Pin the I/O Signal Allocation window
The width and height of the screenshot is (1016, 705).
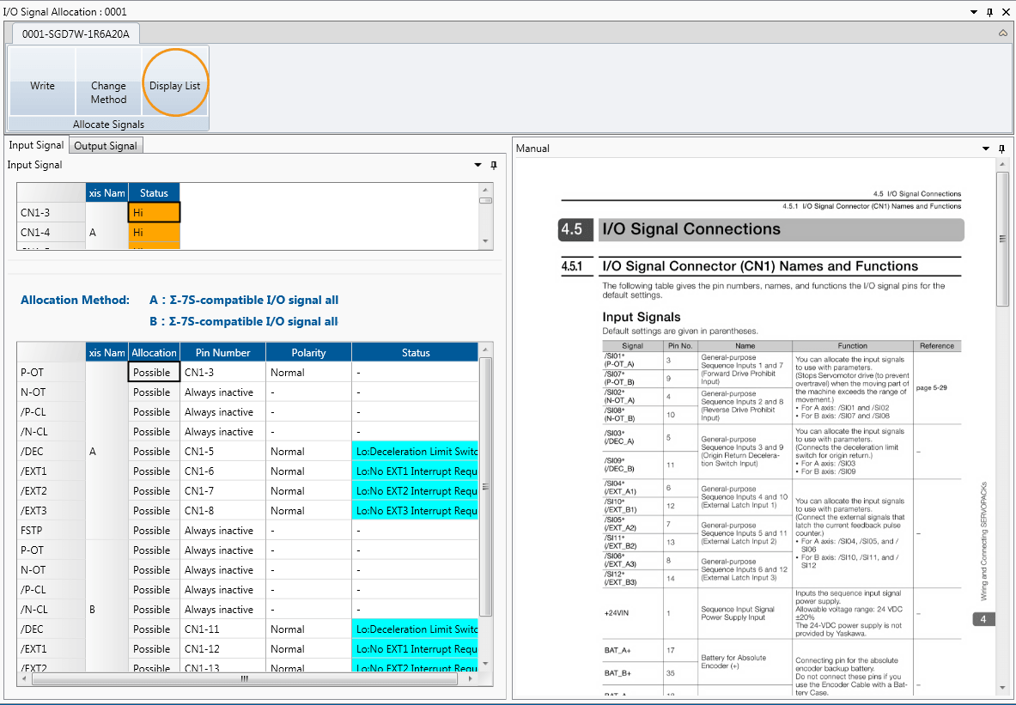click(x=989, y=12)
